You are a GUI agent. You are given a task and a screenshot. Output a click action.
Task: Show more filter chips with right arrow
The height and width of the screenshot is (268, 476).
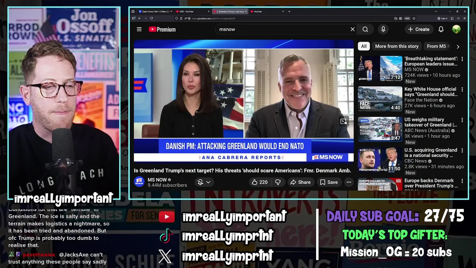click(458, 47)
